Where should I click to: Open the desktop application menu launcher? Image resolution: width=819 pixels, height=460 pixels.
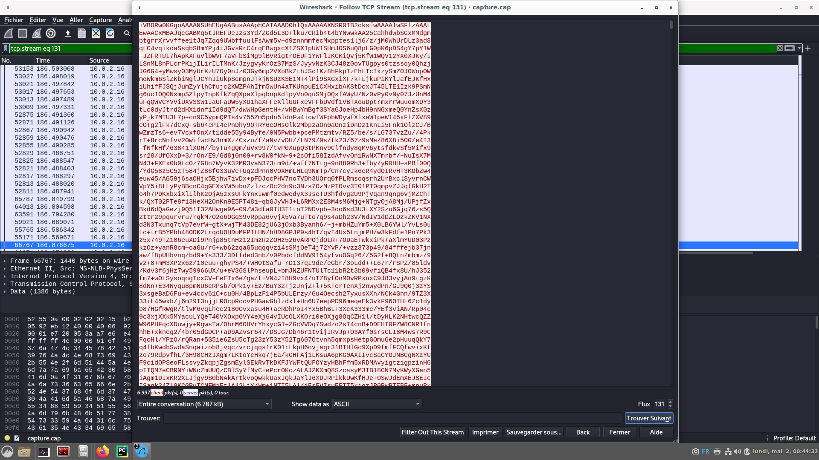point(7,451)
